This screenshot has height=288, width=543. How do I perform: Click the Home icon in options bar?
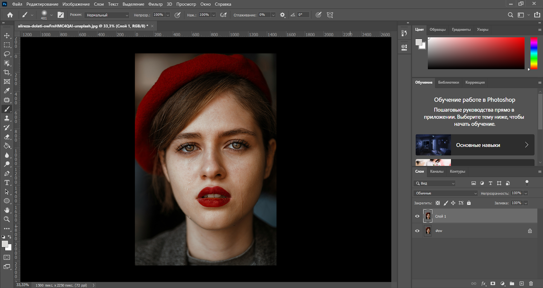coord(10,15)
